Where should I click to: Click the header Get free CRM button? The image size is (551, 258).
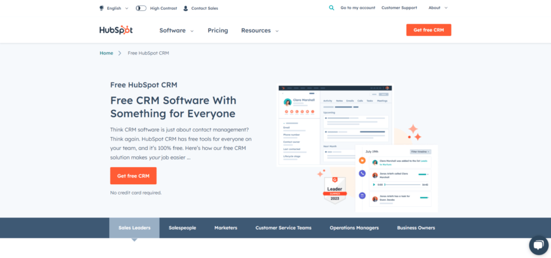[x=428, y=30]
